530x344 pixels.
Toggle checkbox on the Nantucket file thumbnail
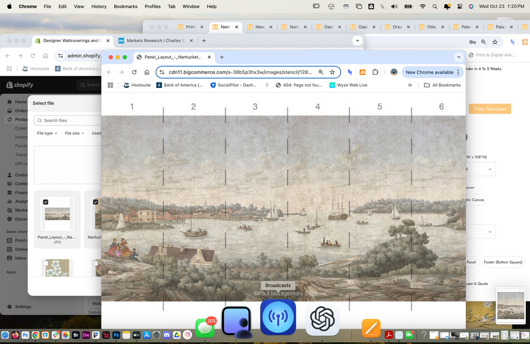95,202
